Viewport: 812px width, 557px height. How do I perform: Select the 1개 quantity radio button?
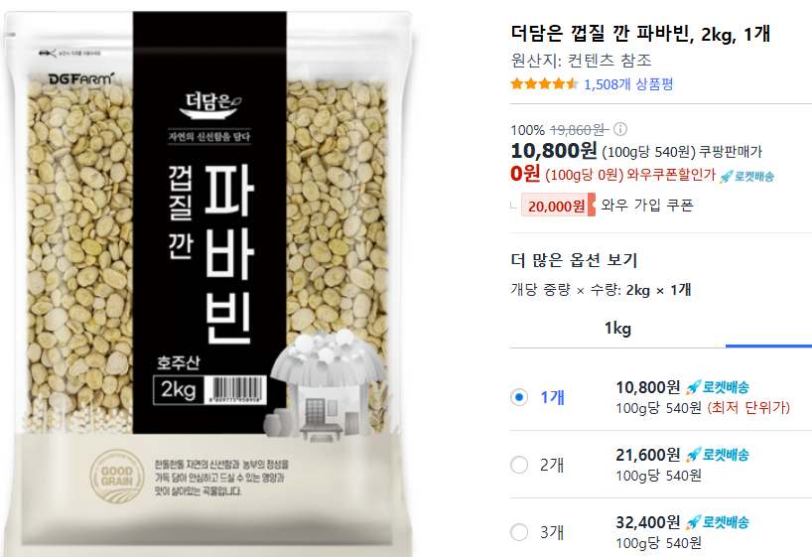[x=519, y=397]
